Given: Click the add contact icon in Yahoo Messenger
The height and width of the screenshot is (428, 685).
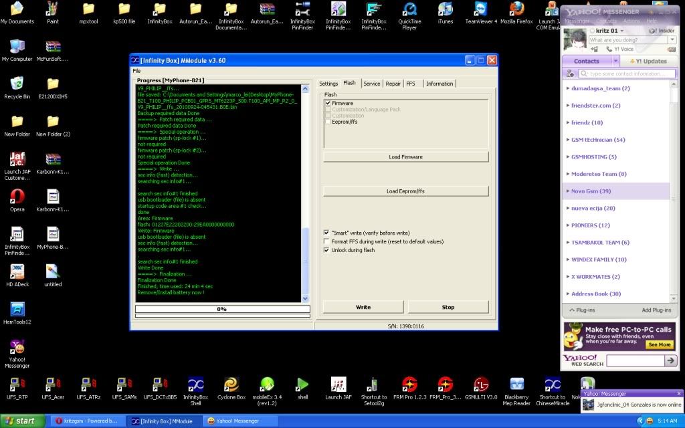Looking at the screenshot, I should (570, 74).
